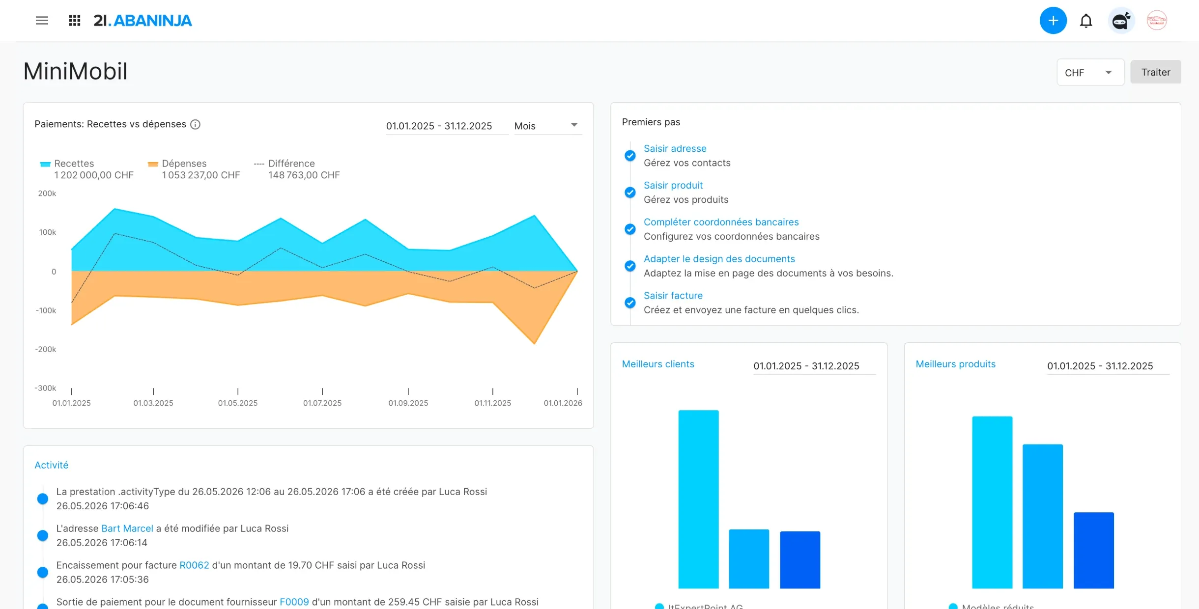Click the 1 202 000,00 CHF Recettes total
This screenshot has width=1199, height=609.
click(x=94, y=175)
